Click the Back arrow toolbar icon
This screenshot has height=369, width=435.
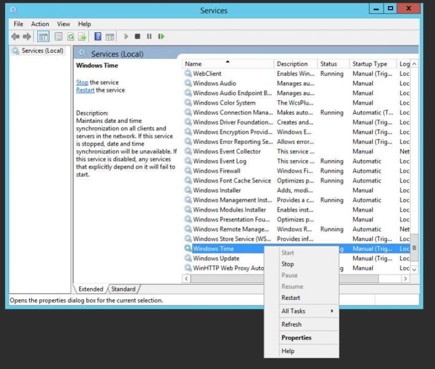pyautogui.click(x=15, y=36)
